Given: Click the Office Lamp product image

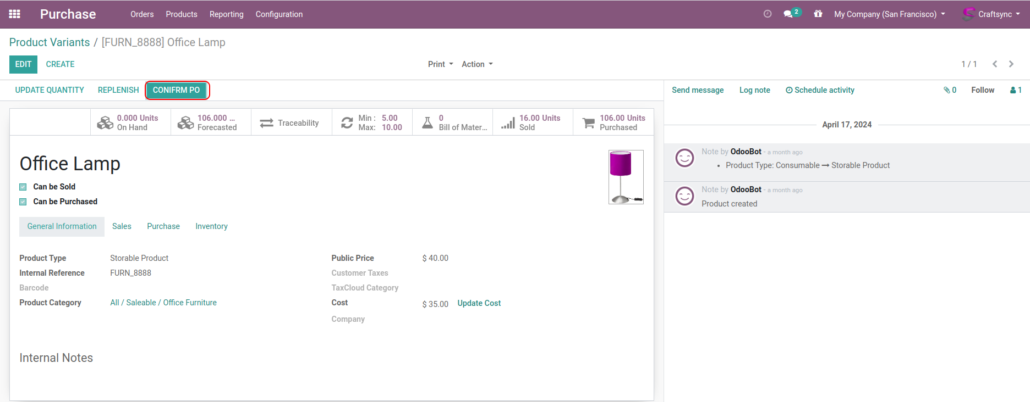Looking at the screenshot, I should pyautogui.click(x=626, y=177).
